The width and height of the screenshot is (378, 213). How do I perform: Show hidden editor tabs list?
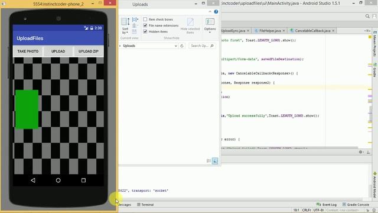[367, 31]
